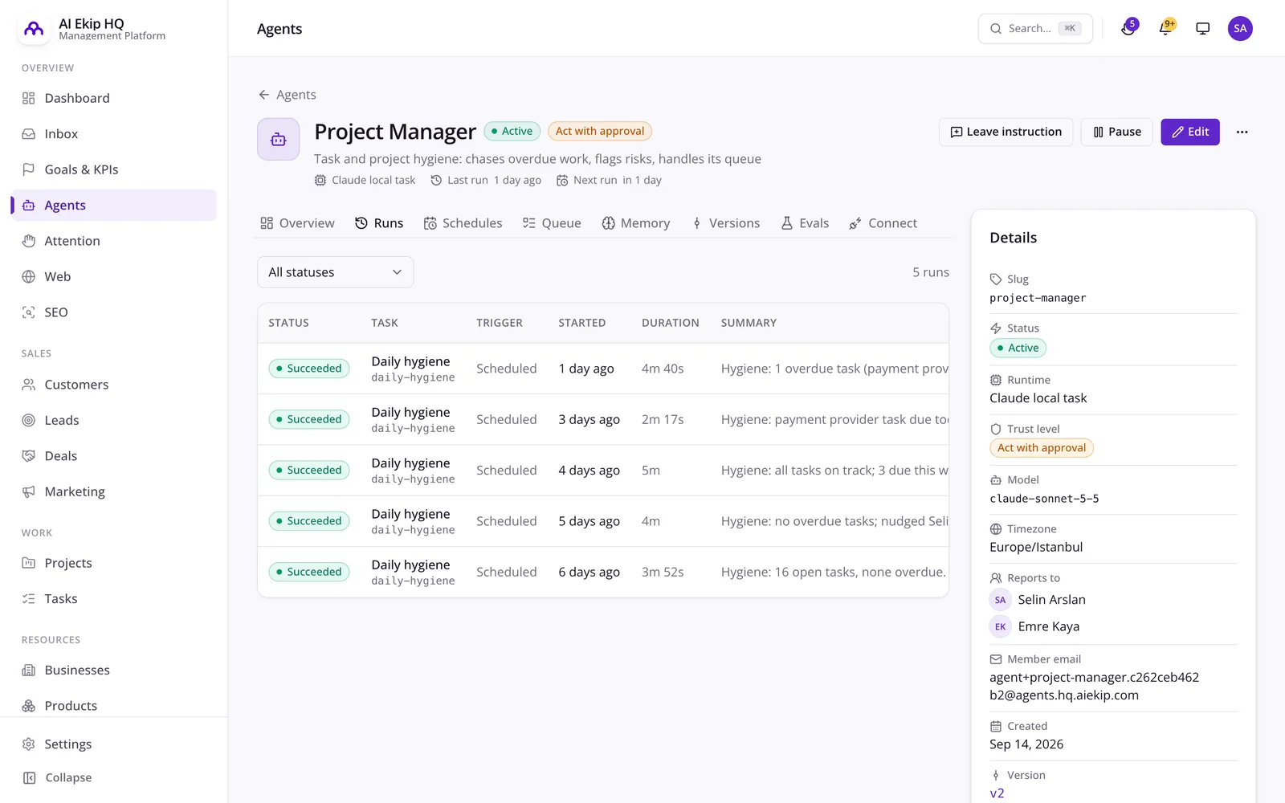Image resolution: width=1285 pixels, height=803 pixels.
Task: Open the run started 1 day ago
Action: tap(603, 369)
